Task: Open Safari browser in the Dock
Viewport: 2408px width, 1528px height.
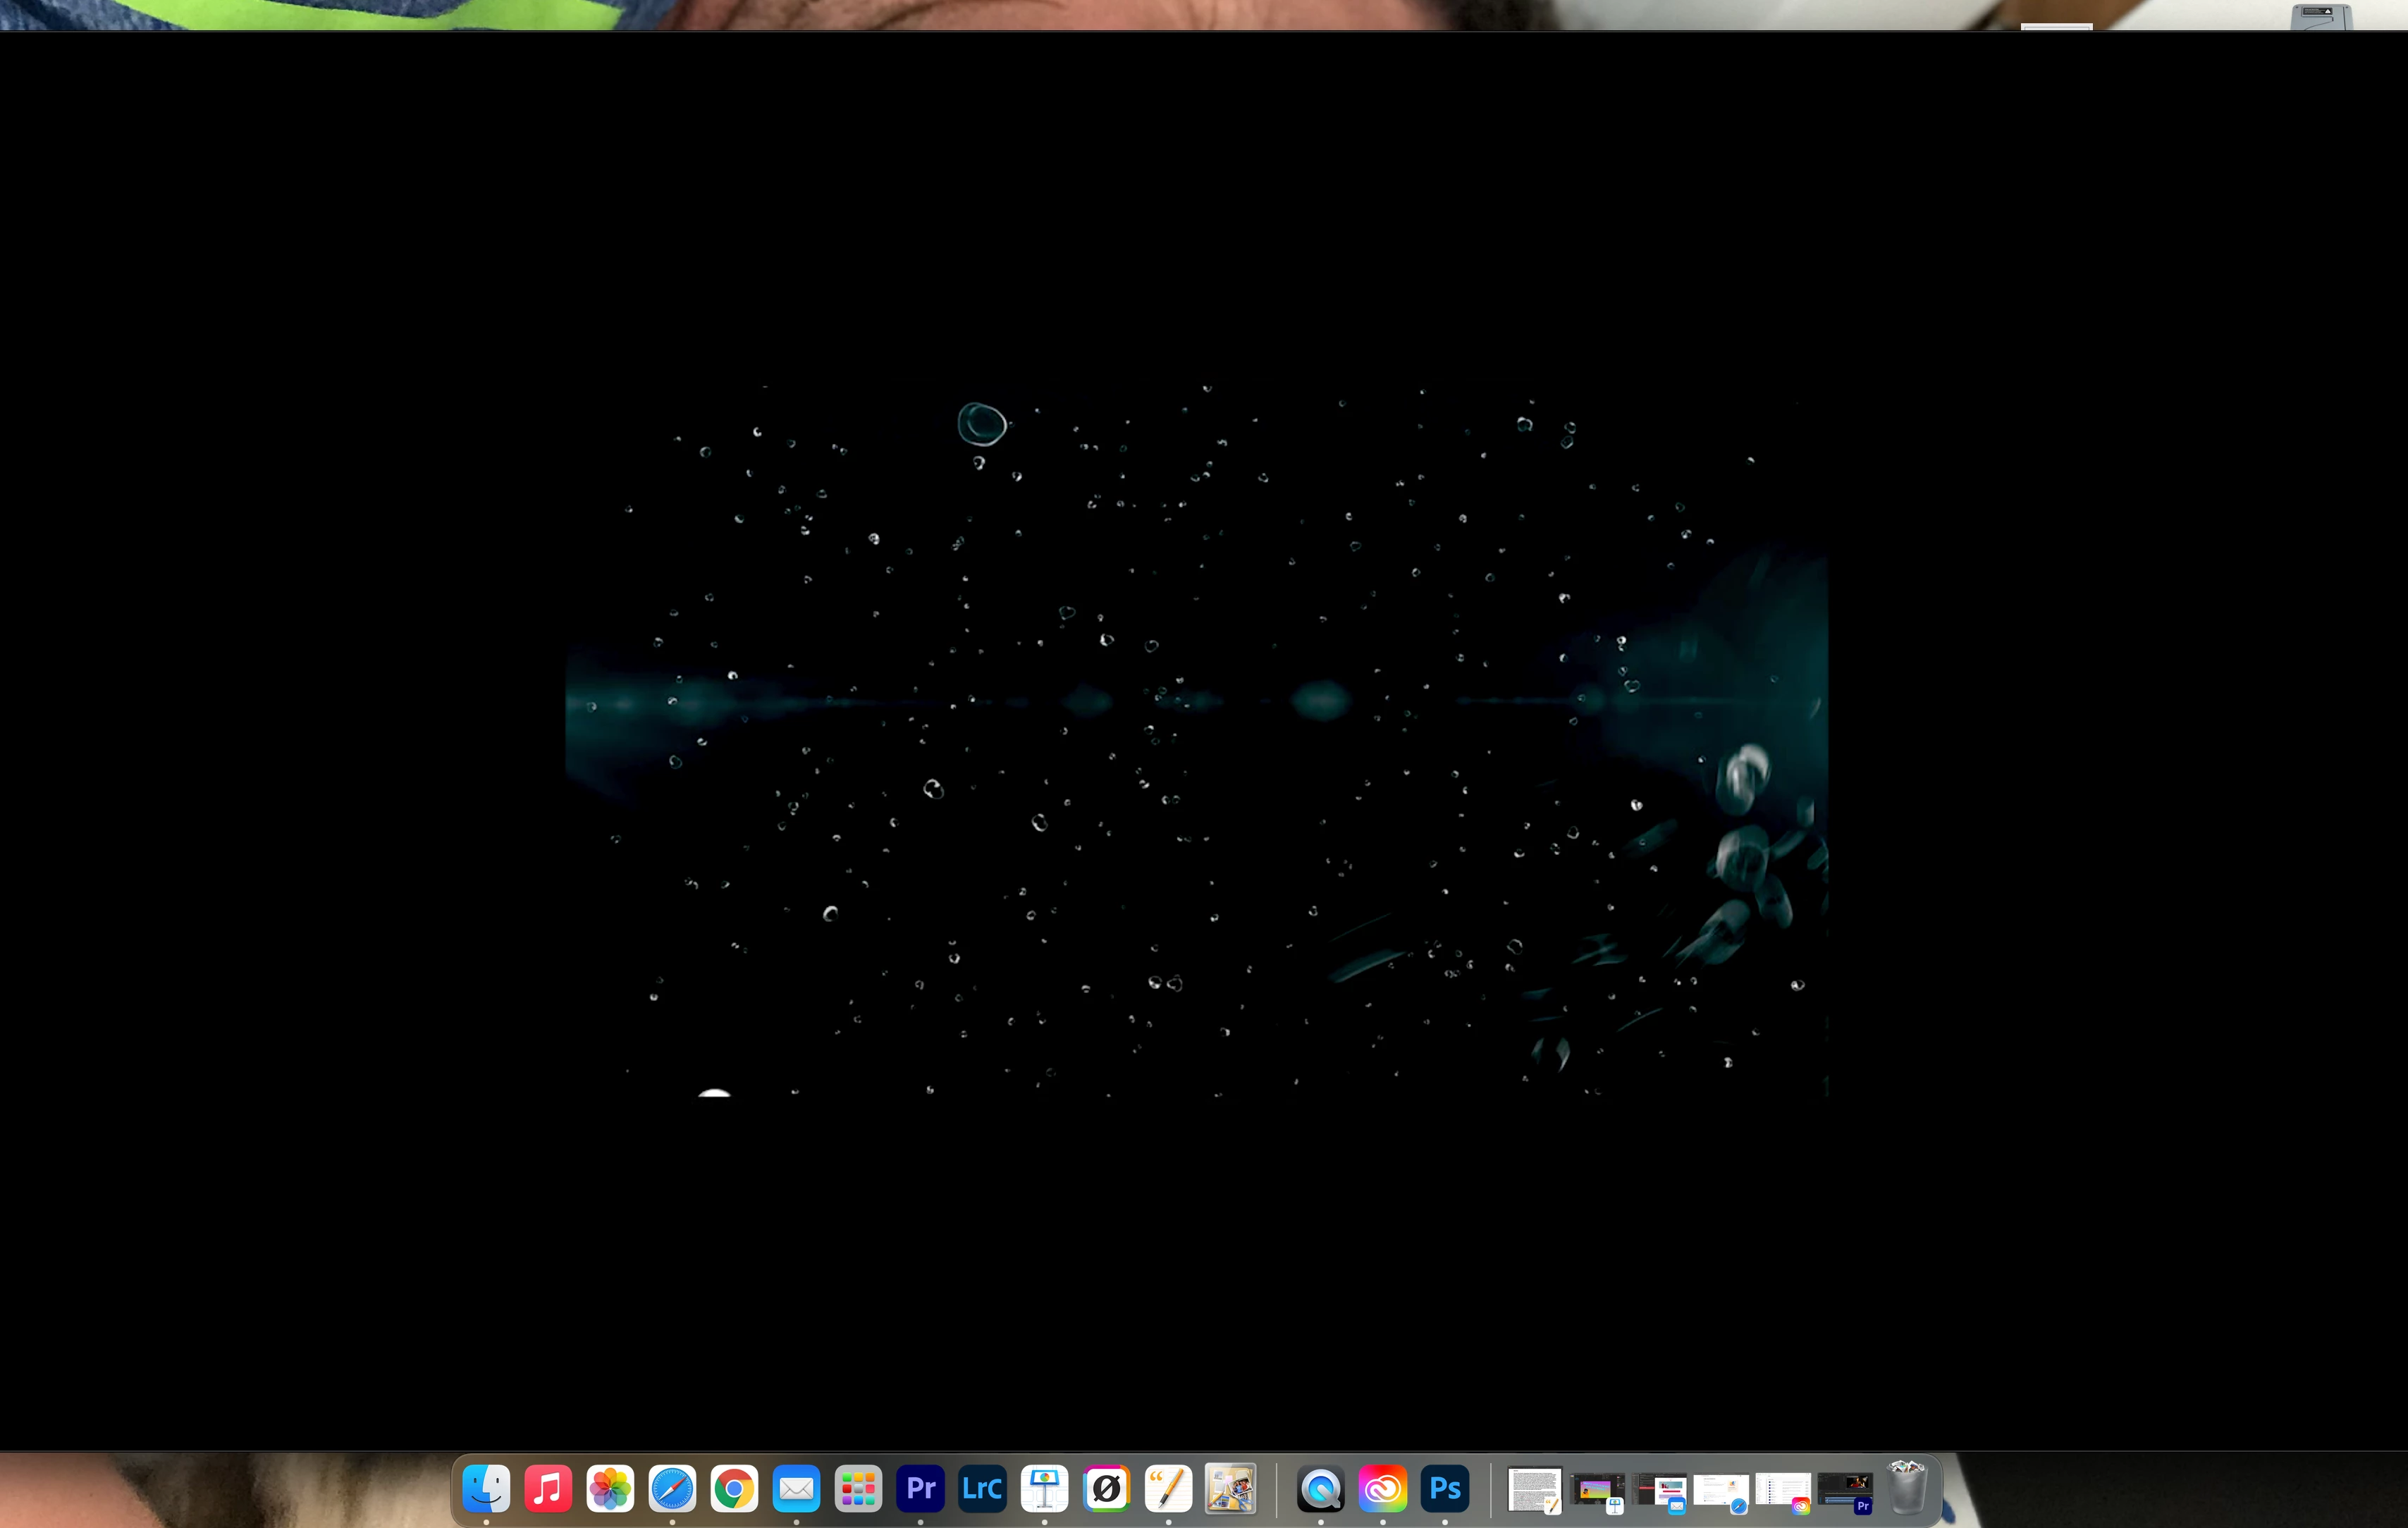Action: coord(672,1489)
